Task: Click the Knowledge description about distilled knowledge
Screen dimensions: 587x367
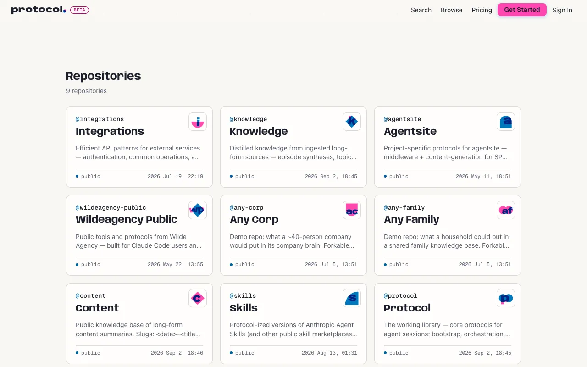Action: point(293,153)
